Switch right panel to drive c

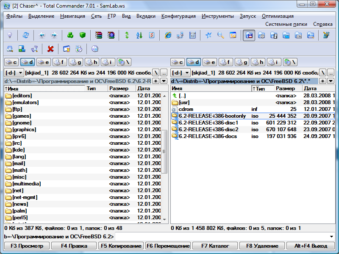tap(178, 62)
